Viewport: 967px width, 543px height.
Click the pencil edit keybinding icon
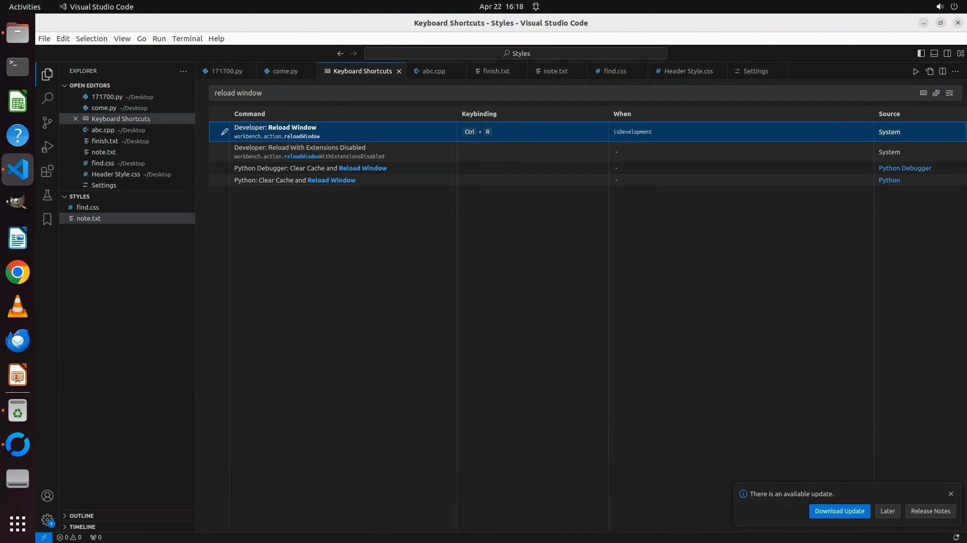point(225,132)
